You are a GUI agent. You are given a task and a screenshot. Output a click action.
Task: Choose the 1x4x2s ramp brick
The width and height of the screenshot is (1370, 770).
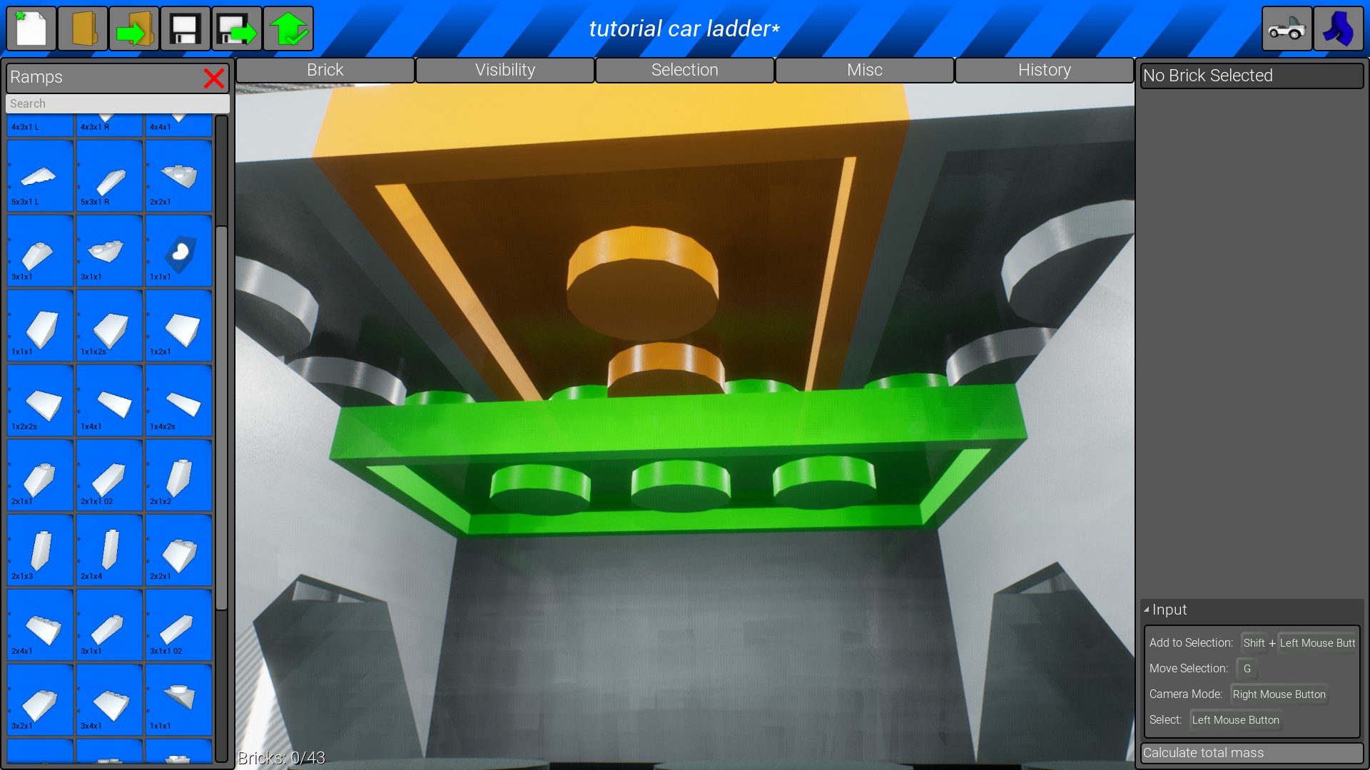click(178, 400)
